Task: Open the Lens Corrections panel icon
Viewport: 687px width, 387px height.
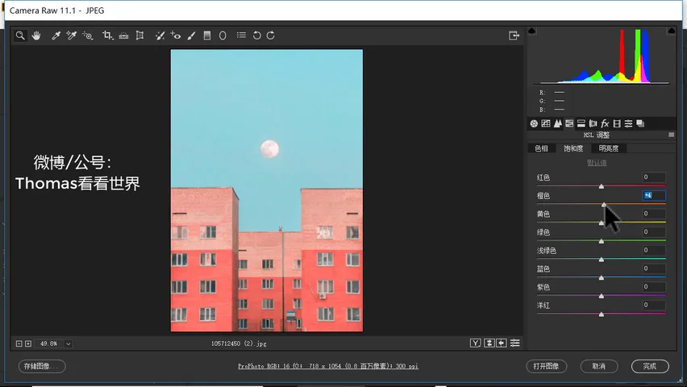Action: pyautogui.click(x=593, y=123)
